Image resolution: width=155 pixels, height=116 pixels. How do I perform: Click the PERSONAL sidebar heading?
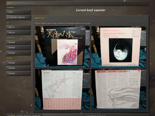coord(10,8)
